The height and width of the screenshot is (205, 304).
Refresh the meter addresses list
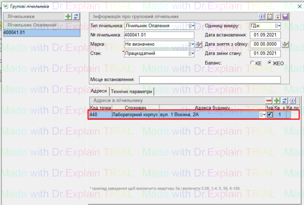click(x=284, y=101)
